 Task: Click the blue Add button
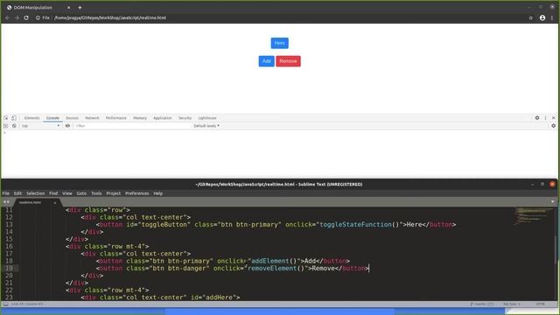pyautogui.click(x=266, y=61)
